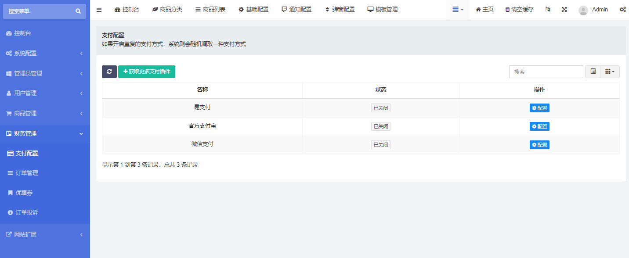Click the language/translation icon near Admin
The height and width of the screenshot is (258, 629).
[x=547, y=9]
